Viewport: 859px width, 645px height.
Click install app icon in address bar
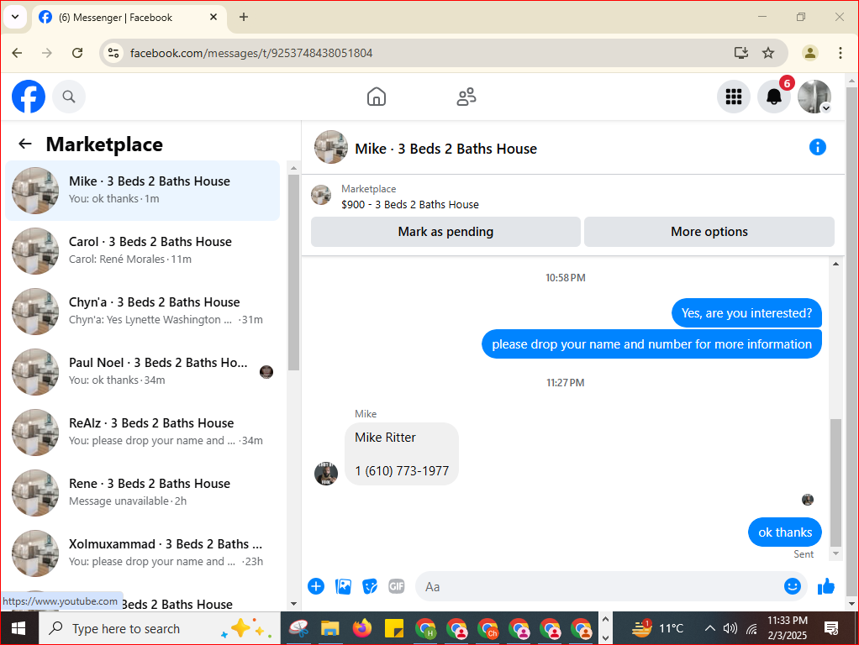[740, 53]
